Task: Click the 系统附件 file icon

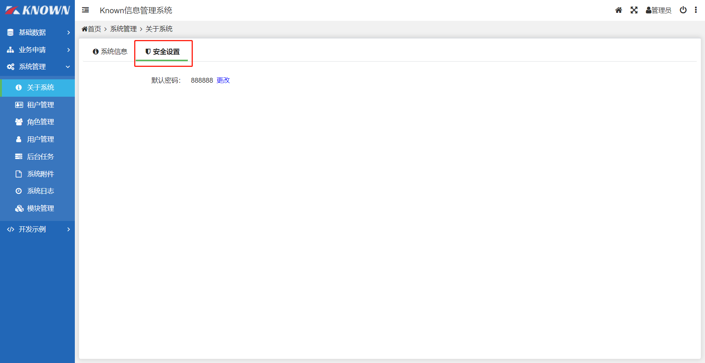Action: [19, 174]
